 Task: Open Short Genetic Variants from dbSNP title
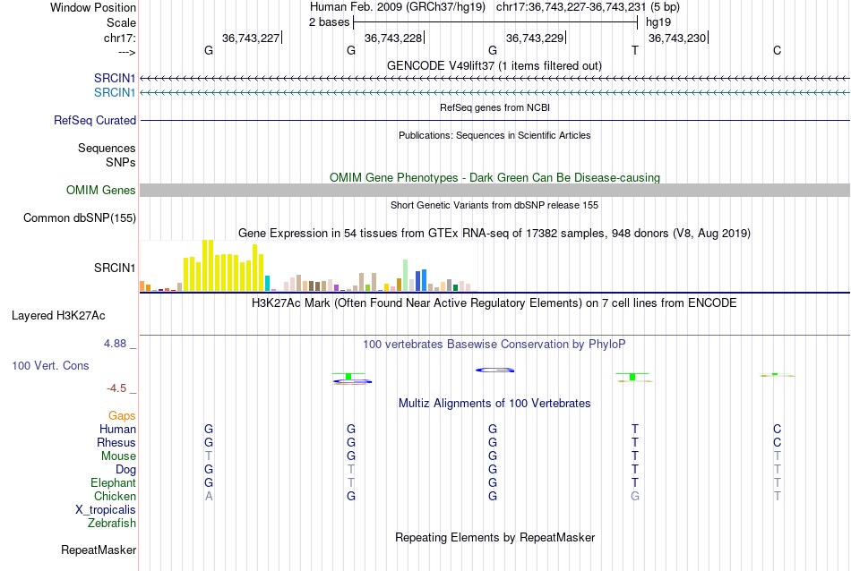494,205
